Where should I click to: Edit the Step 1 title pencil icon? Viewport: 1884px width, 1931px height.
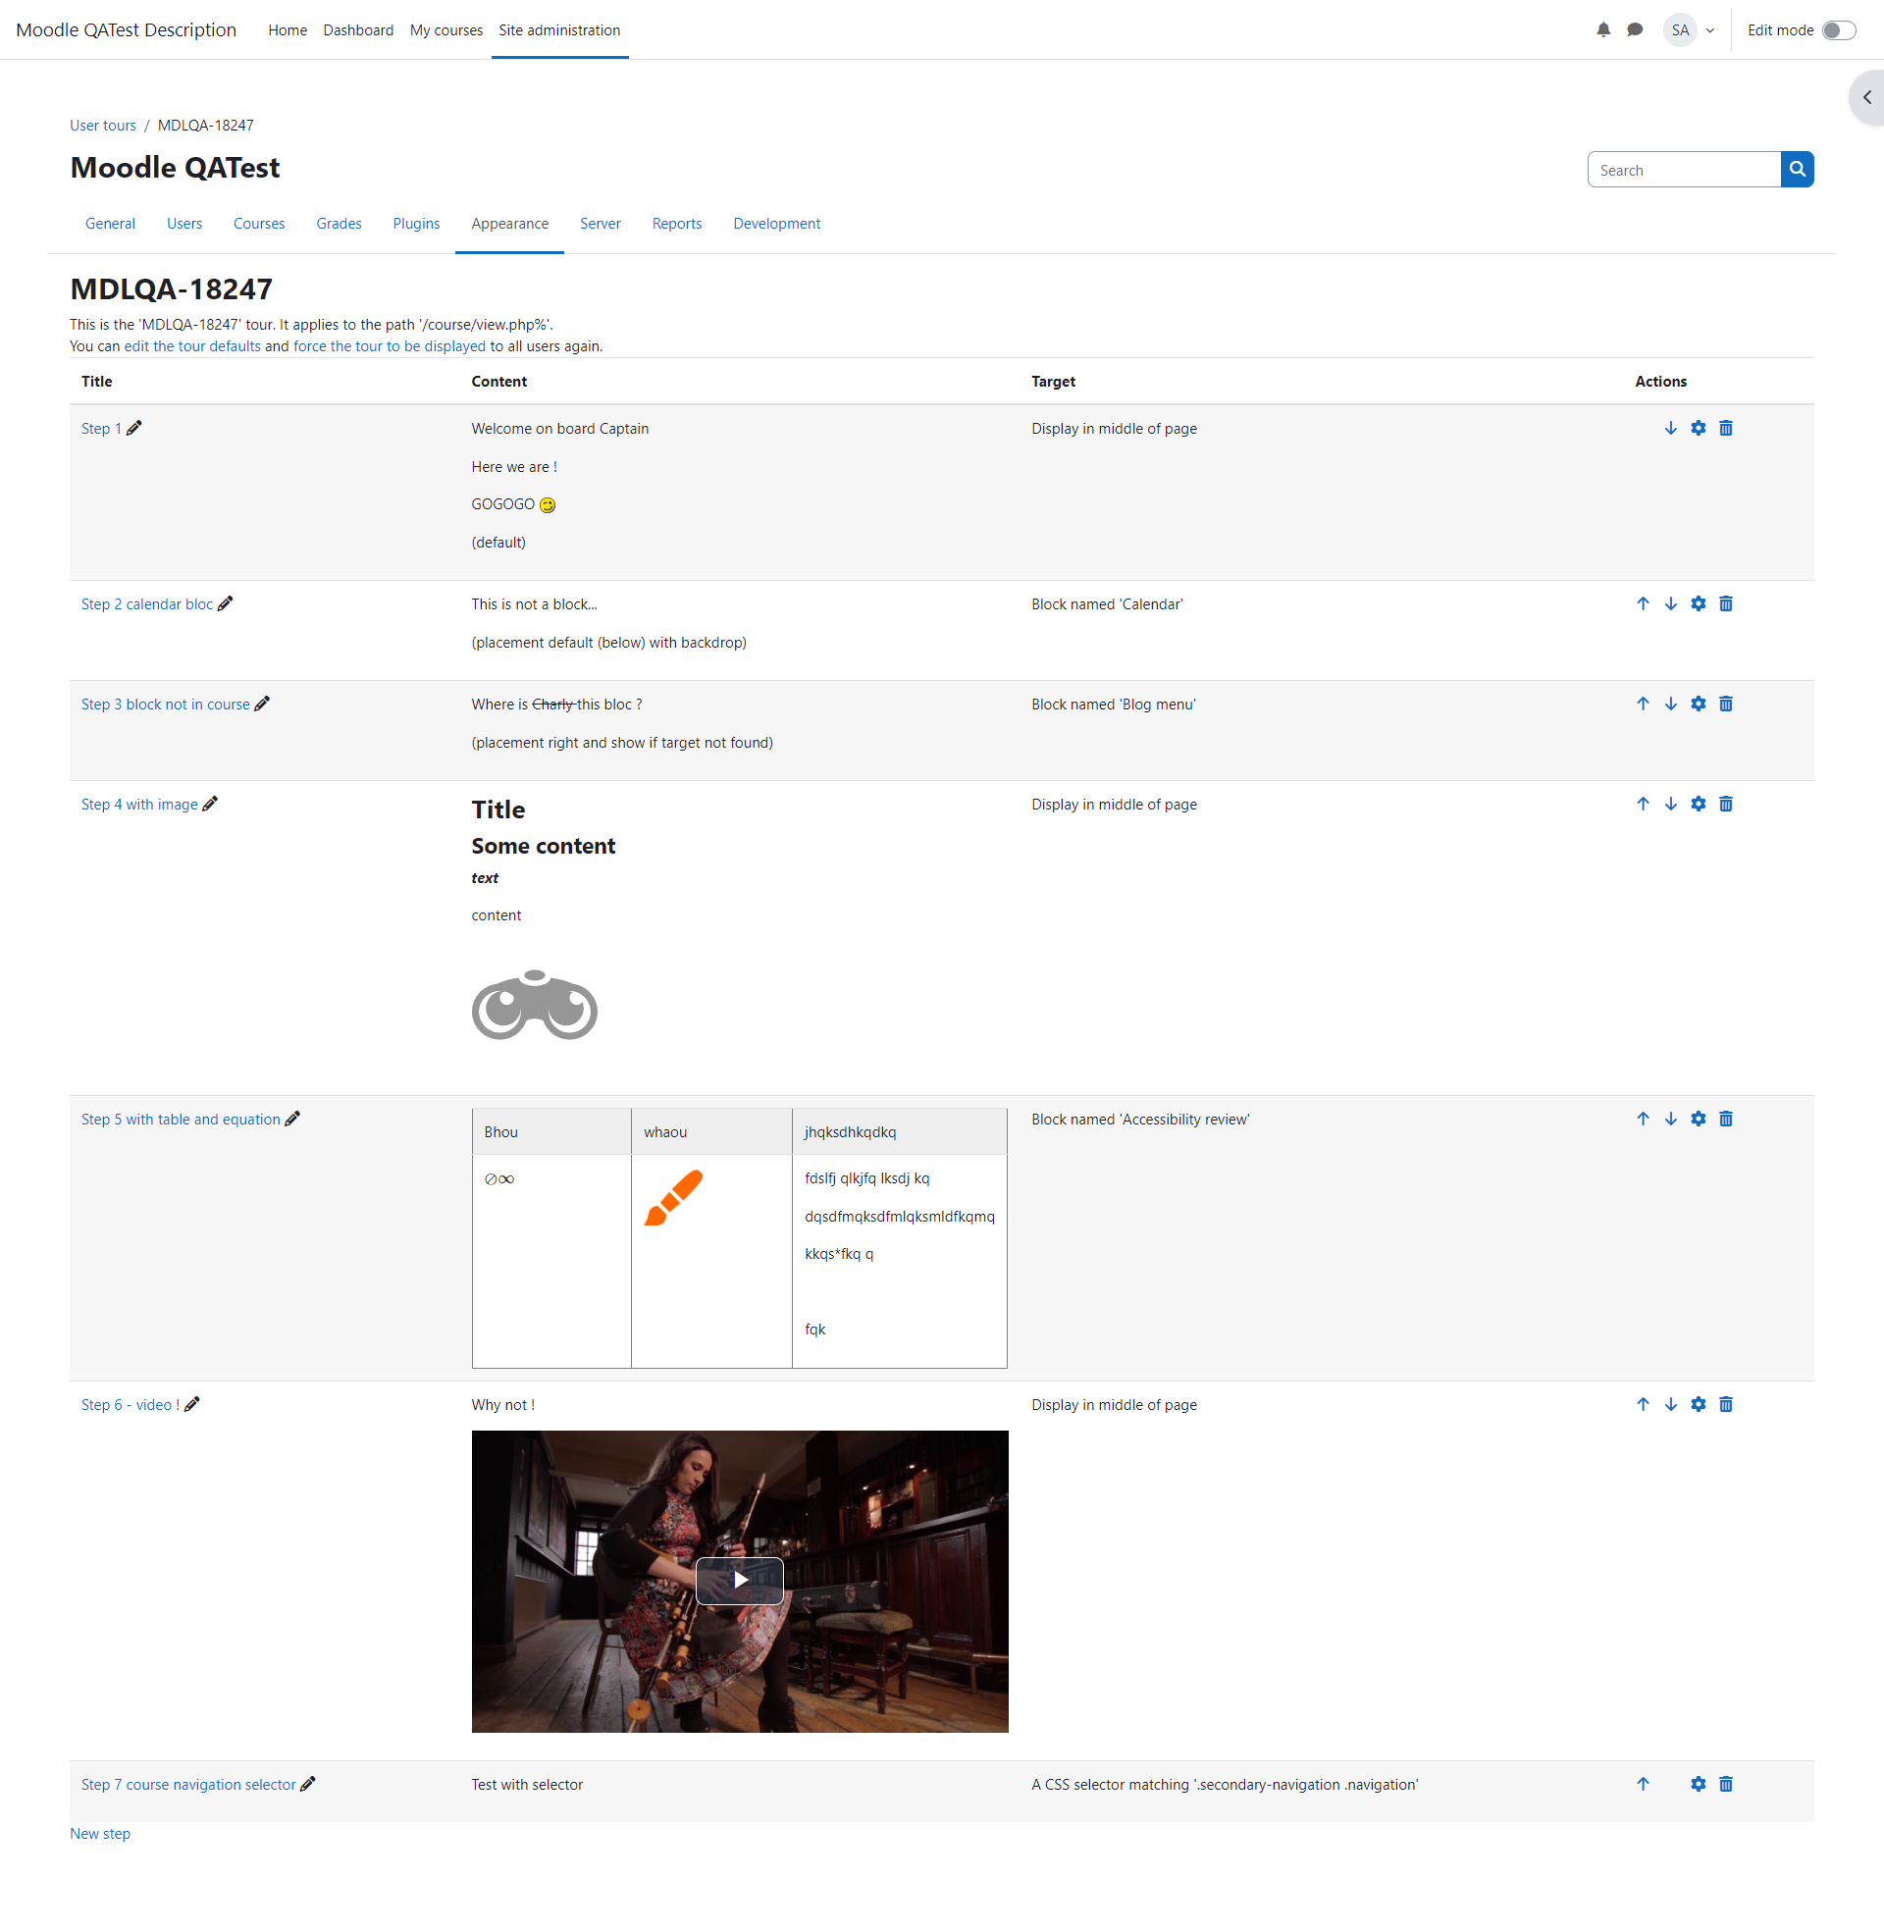[x=134, y=429]
